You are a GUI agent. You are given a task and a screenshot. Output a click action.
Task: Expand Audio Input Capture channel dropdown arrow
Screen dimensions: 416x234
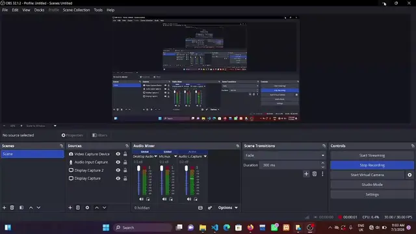pos(205,157)
